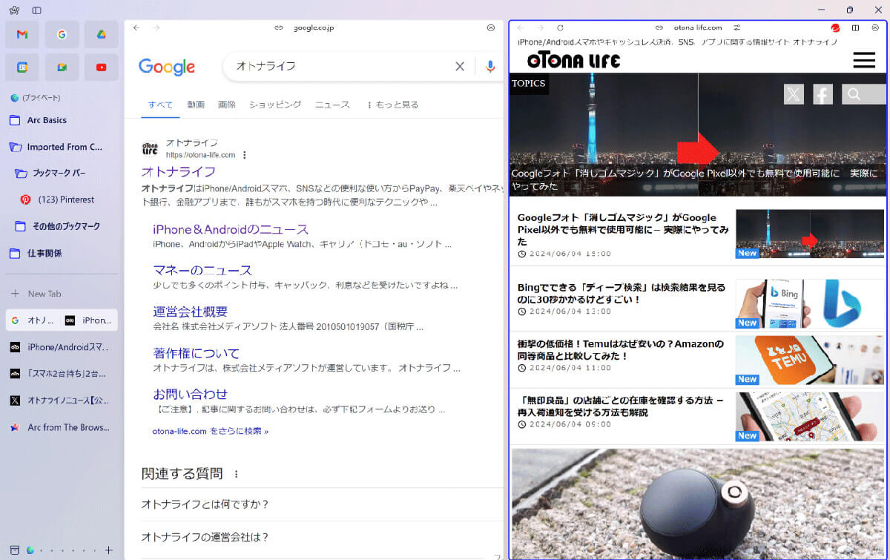Image resolution: width=890 pixels, height=560 pixels.
Task: Open New Tab in the sidebar
Action: point(62,294)
